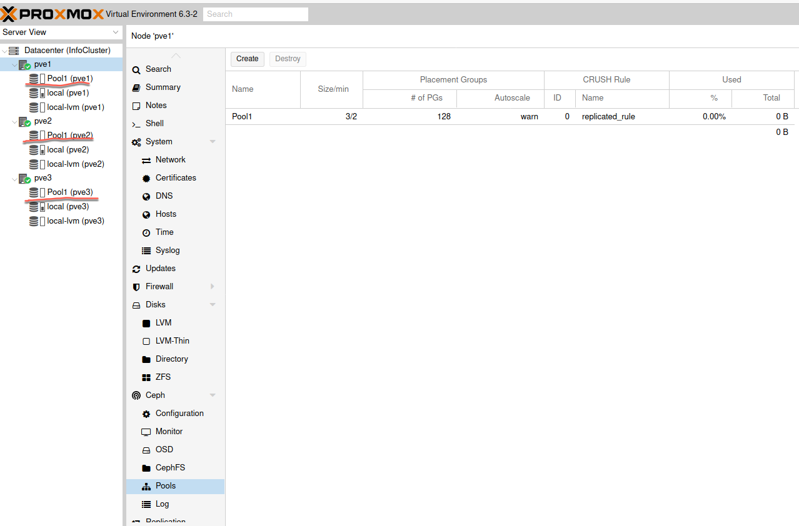Collapse the pve3 tree node
Image resolution: width=799 pixels, height=526 pixels.
(x=15, y=178)
